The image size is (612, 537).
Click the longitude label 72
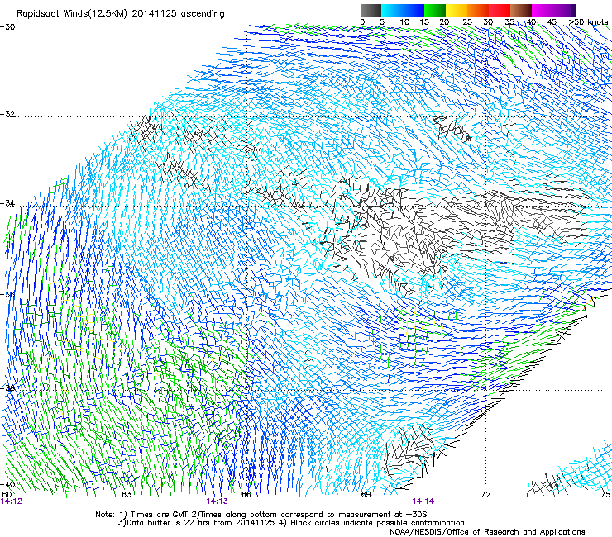[x=485, y=495]
